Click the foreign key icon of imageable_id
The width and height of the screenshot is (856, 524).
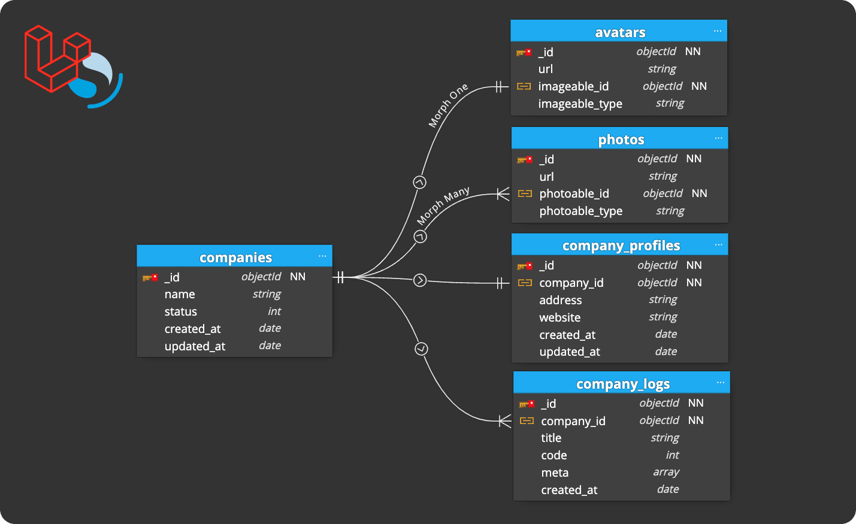coord(524,86)
